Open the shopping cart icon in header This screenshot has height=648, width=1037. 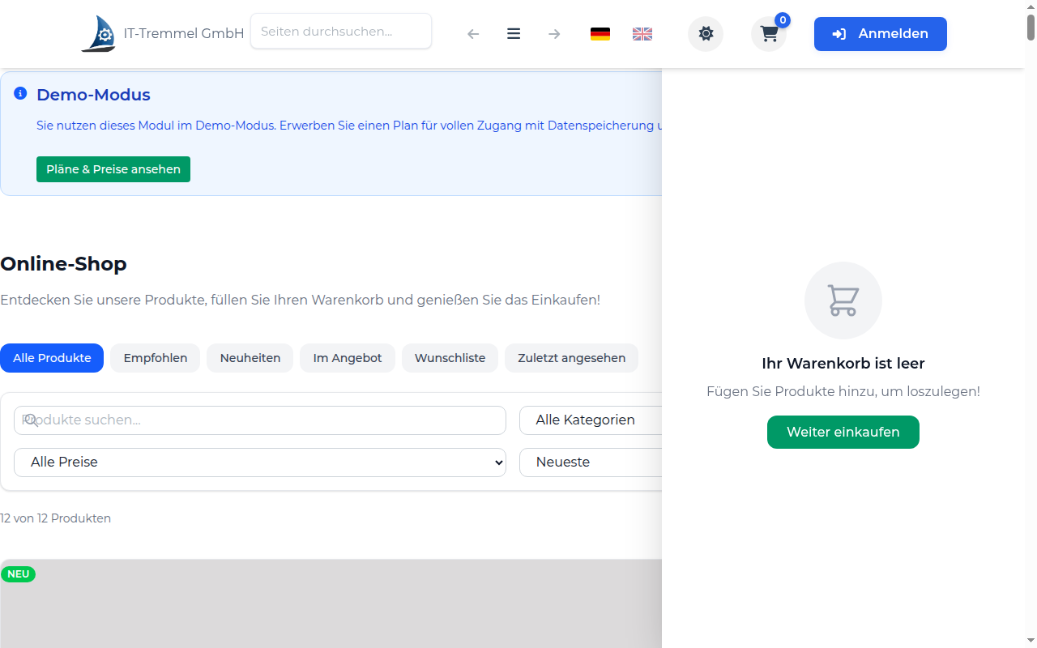[769, 34]
